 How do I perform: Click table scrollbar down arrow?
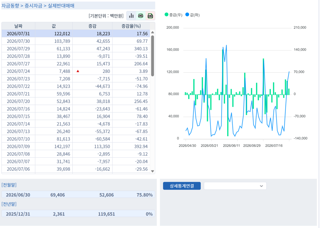(x=152, y=171)
